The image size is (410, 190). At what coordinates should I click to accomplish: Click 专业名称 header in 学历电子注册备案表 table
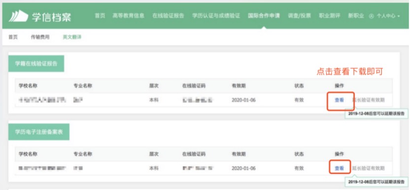pos(83,154)
